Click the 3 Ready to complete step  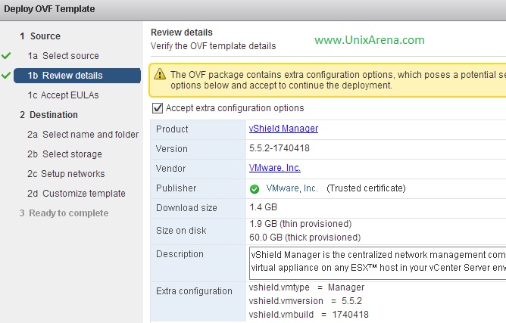coord(64,213)
